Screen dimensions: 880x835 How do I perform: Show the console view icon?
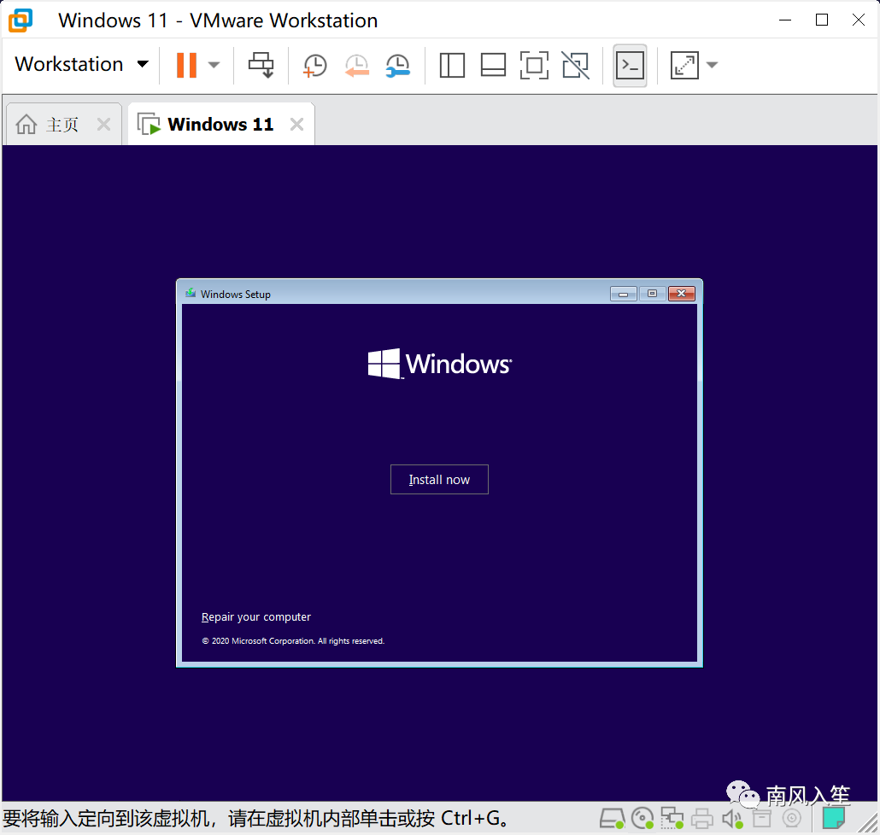[630, 66]
